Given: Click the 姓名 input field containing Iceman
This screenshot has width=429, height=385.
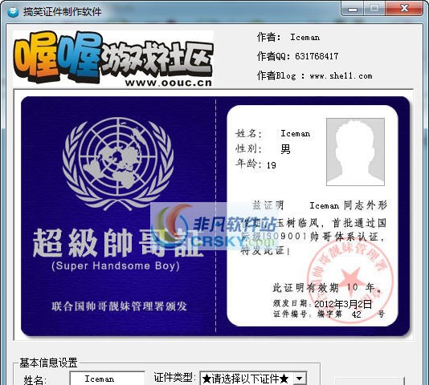Looking at the screenshot, I should [x=108, y=379].
